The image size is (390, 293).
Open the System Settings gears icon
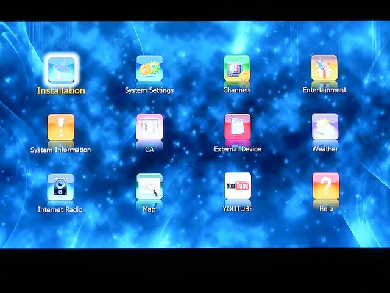click(149, 68)
